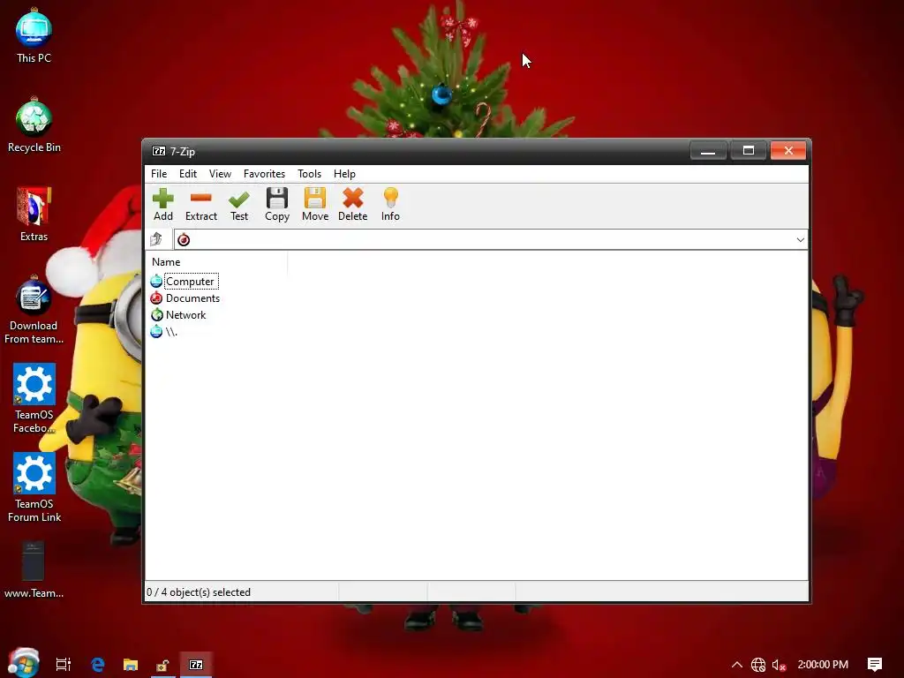Open the network globe tray icon
The height and width of the screenshot is (678, 904).
[758, 665]
